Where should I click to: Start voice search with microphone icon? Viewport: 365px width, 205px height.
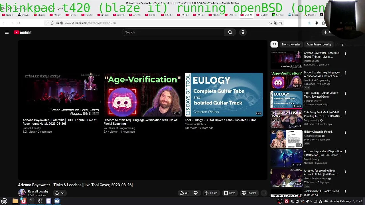tap(243, 32)
